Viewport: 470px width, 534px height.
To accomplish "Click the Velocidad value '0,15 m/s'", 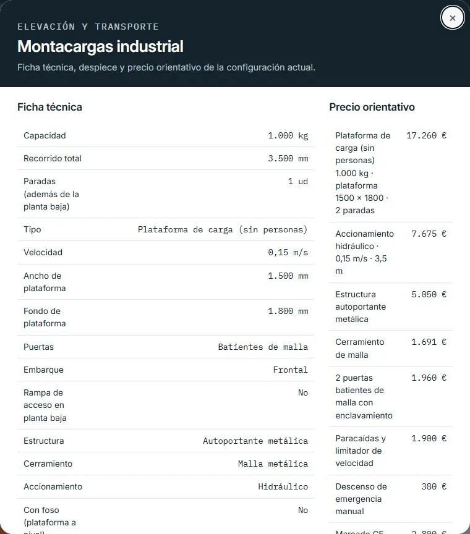I will 288,252.
